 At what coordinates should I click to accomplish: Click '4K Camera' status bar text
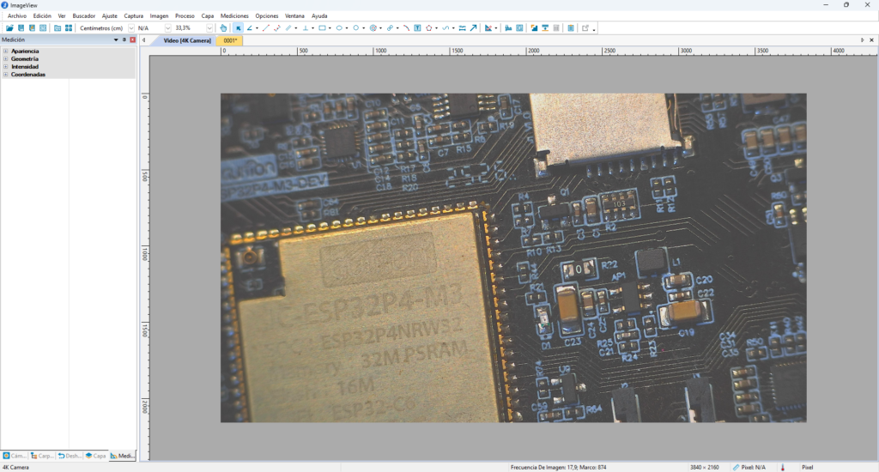(x=15, y=467)
